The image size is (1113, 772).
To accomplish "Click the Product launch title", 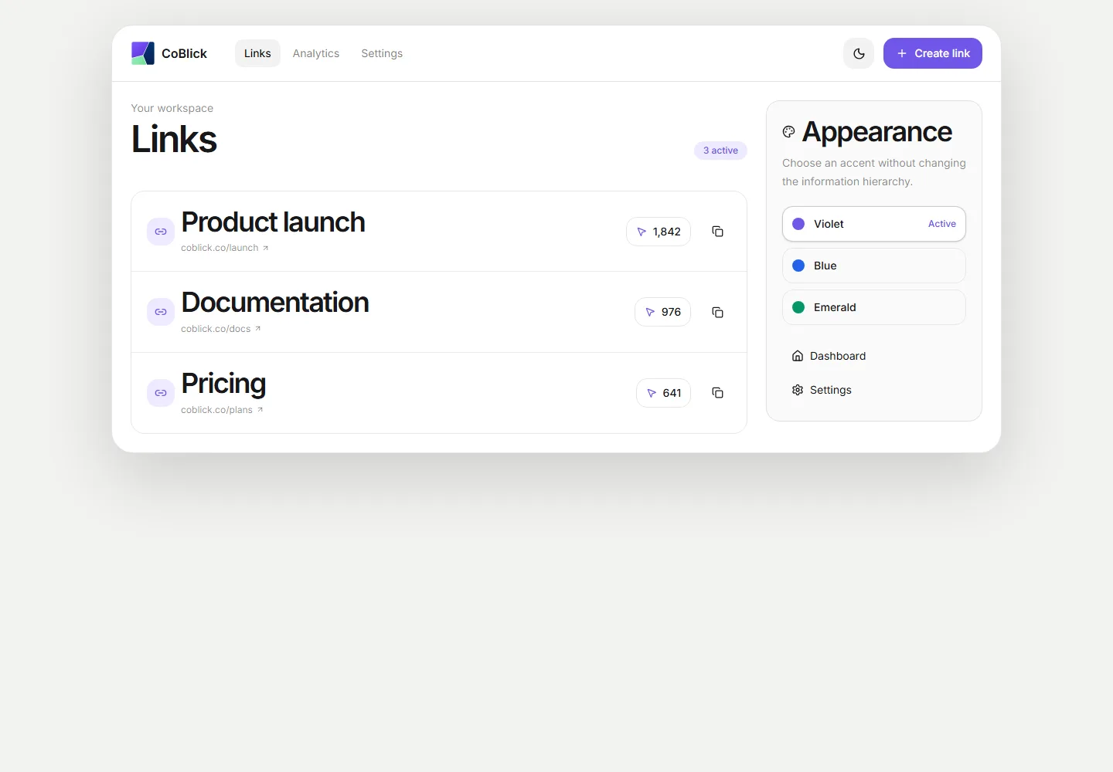I will point(273,222).
